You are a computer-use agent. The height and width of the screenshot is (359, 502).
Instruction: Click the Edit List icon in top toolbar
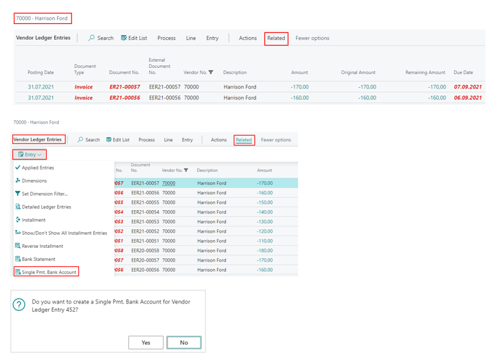(124, 38)
